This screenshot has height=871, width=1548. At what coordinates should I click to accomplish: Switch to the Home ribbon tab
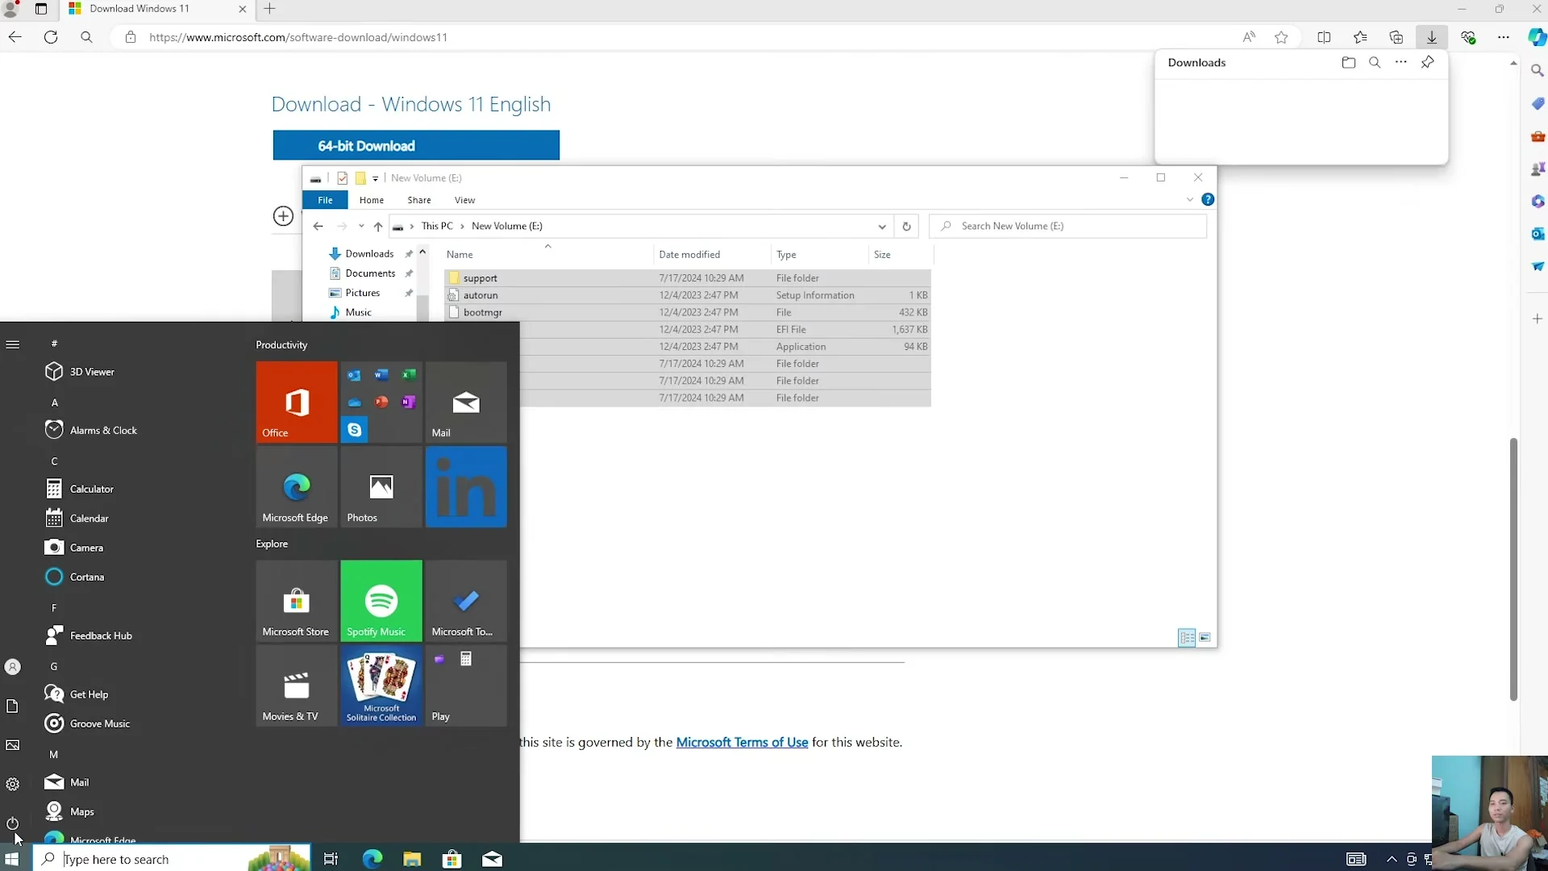(x=372, y=200)
